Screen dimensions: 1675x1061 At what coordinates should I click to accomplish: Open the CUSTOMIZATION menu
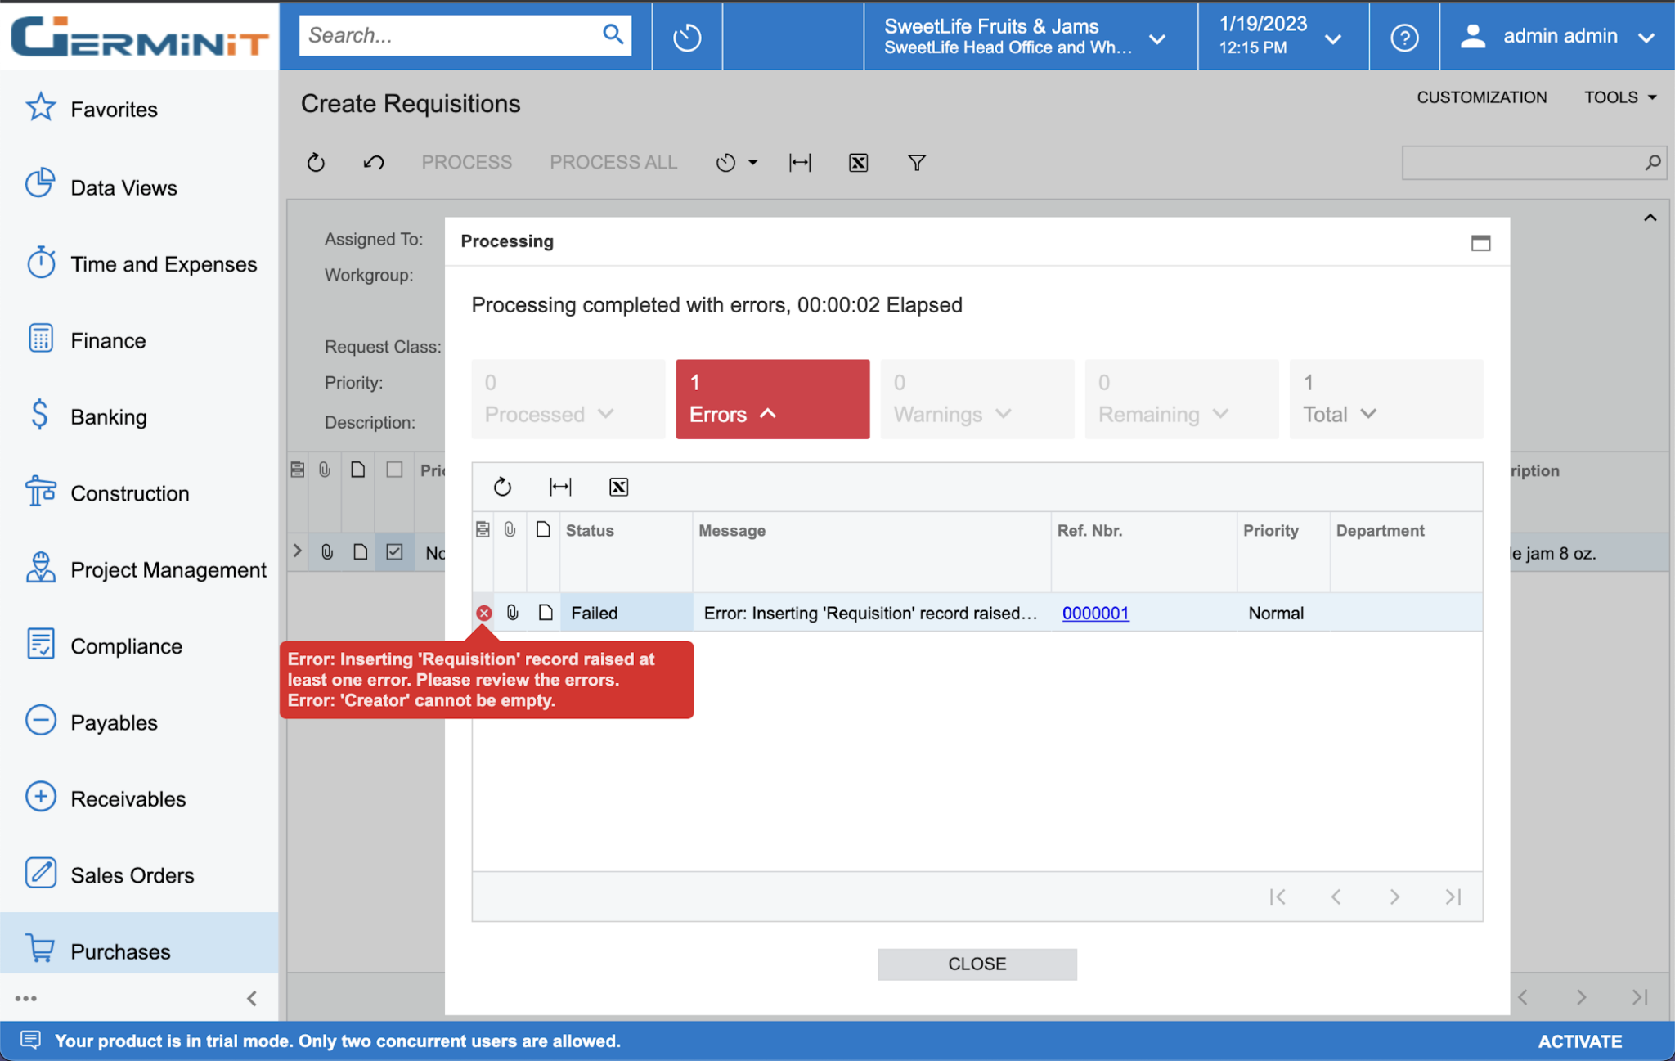[x=1481, y=97]
